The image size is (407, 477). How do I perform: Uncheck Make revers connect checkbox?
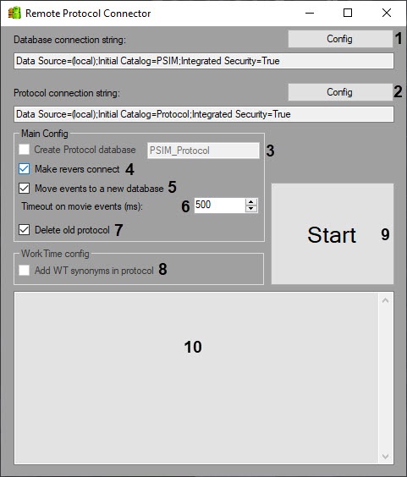(24, 169)
